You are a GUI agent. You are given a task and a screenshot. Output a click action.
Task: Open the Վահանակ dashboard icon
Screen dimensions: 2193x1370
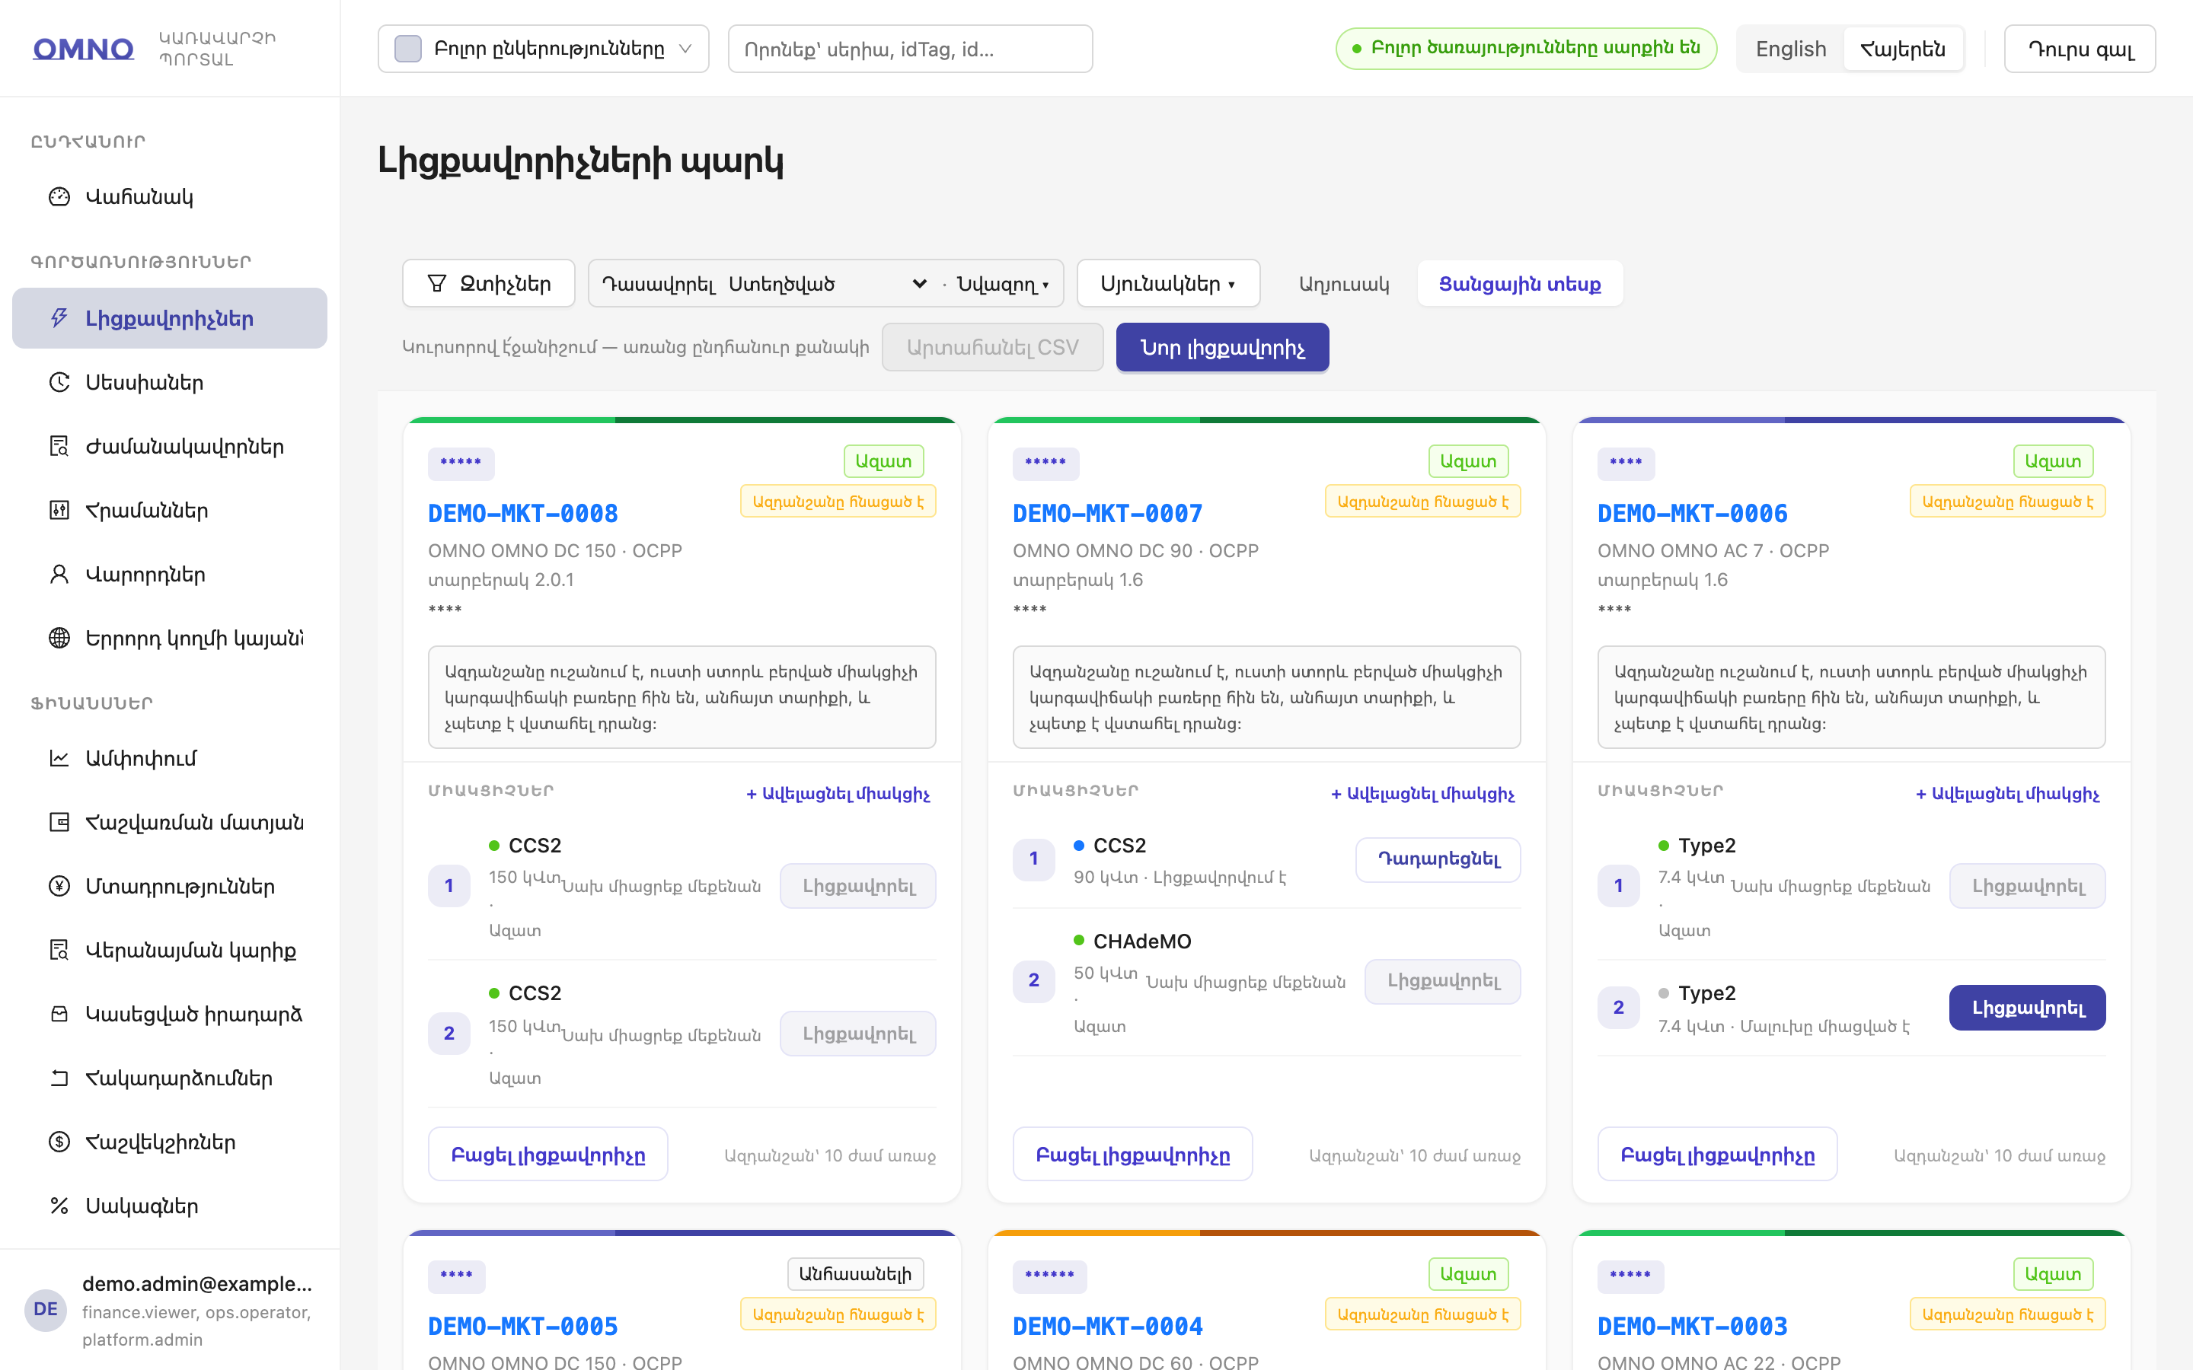pyautogui.click(x=59, y=196)
